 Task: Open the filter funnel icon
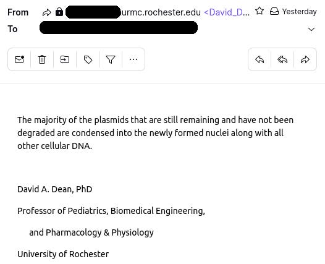point(111,59)
